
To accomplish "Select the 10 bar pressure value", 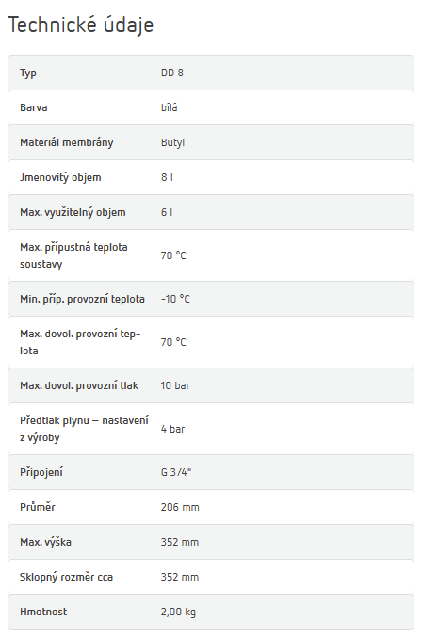I will click(x=175, y=385).
